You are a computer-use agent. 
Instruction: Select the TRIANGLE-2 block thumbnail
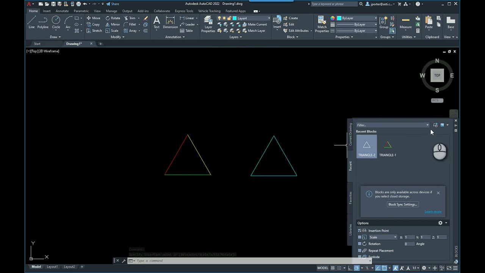[367, 147]
